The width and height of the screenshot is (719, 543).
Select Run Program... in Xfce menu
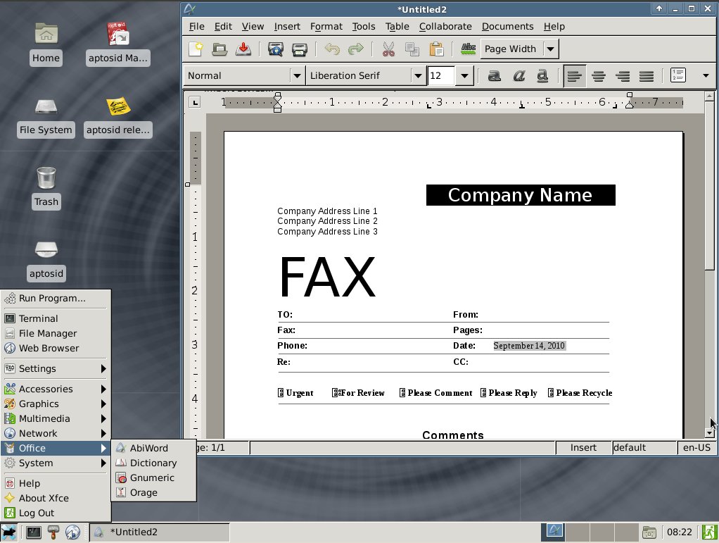56,299
